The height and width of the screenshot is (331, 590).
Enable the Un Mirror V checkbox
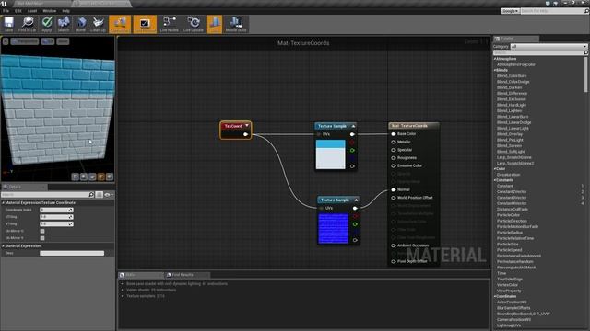(x=42, y=238)
